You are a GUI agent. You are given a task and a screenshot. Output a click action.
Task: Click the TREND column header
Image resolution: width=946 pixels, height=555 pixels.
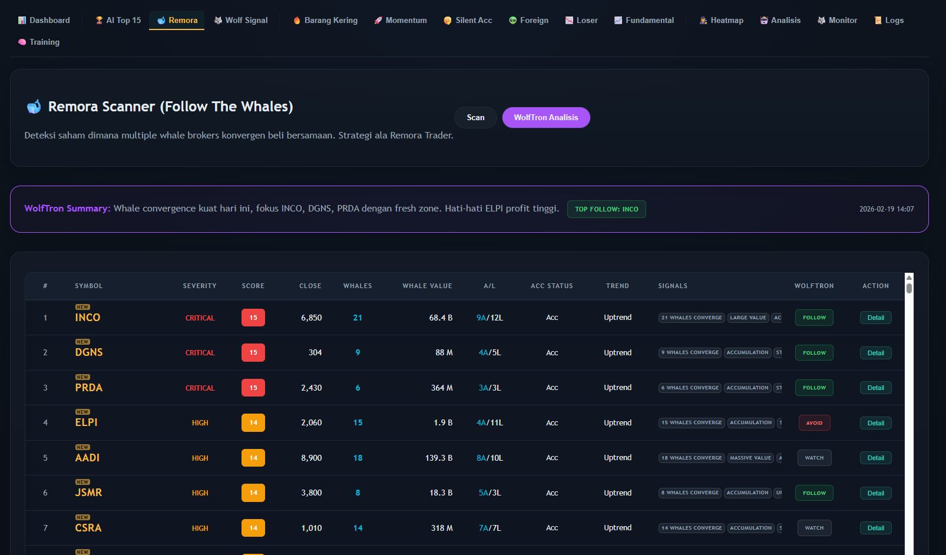(617, 286)
